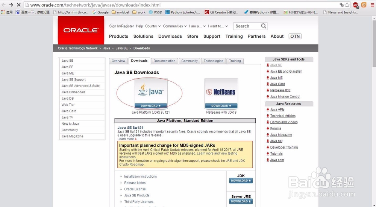Open the work bookmark folder
The image size is (376, 207).
coord(139,12)
